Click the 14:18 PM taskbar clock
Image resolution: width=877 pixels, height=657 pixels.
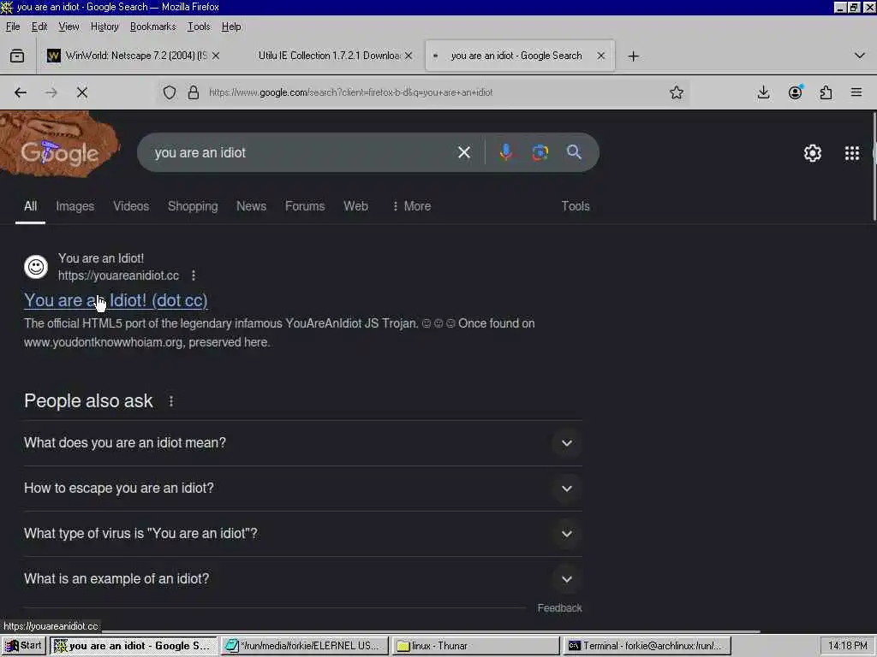[x=847, y=646]
